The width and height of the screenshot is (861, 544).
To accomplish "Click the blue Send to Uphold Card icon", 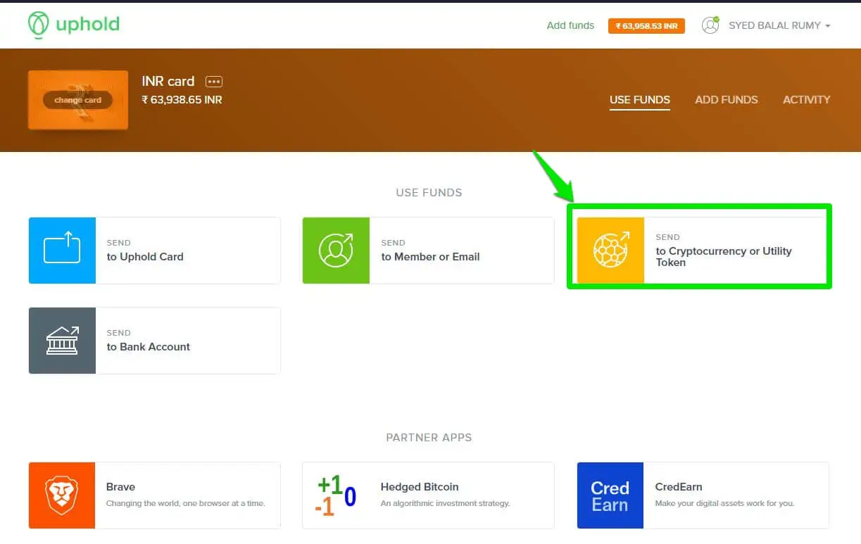I will (x=62, y=251).
